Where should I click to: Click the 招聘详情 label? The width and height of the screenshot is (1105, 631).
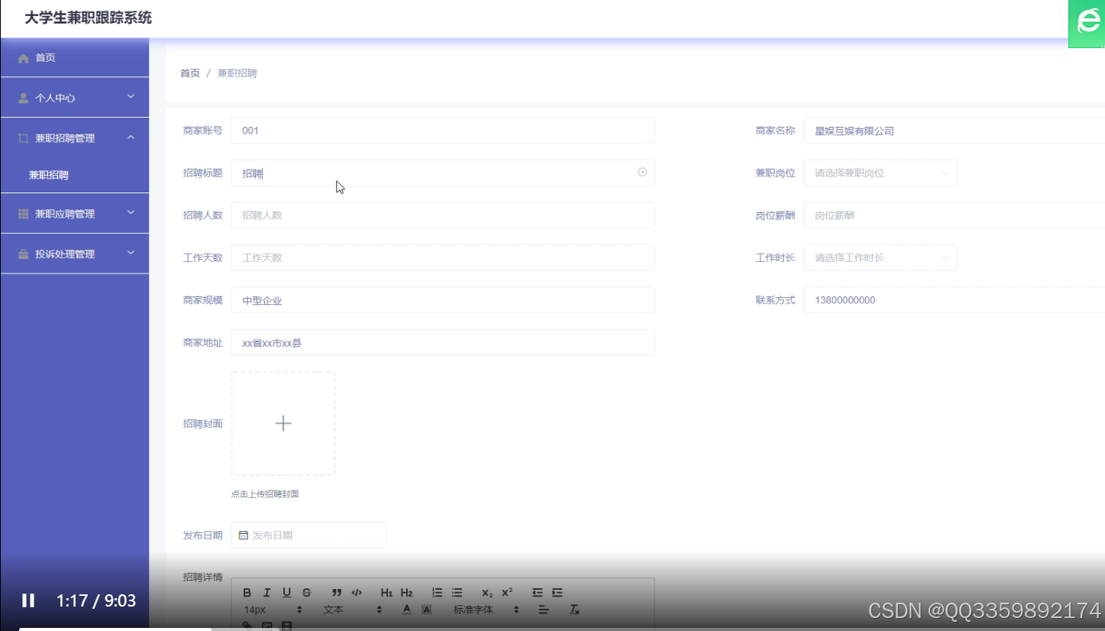(x=202, y=577)
